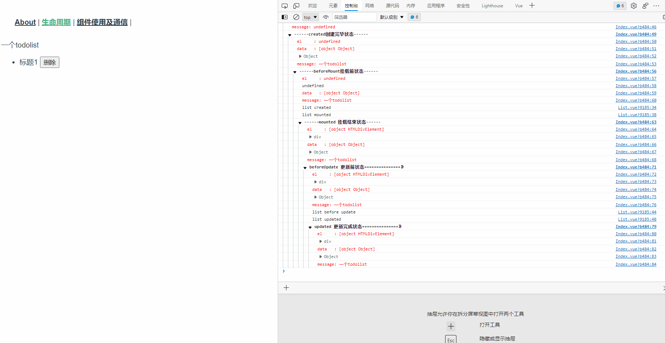Open source link List.vue?9185:38
Image resolution: width=665 pixels, height=343 pixels.
pyautogui.click(x=637, y=115)
